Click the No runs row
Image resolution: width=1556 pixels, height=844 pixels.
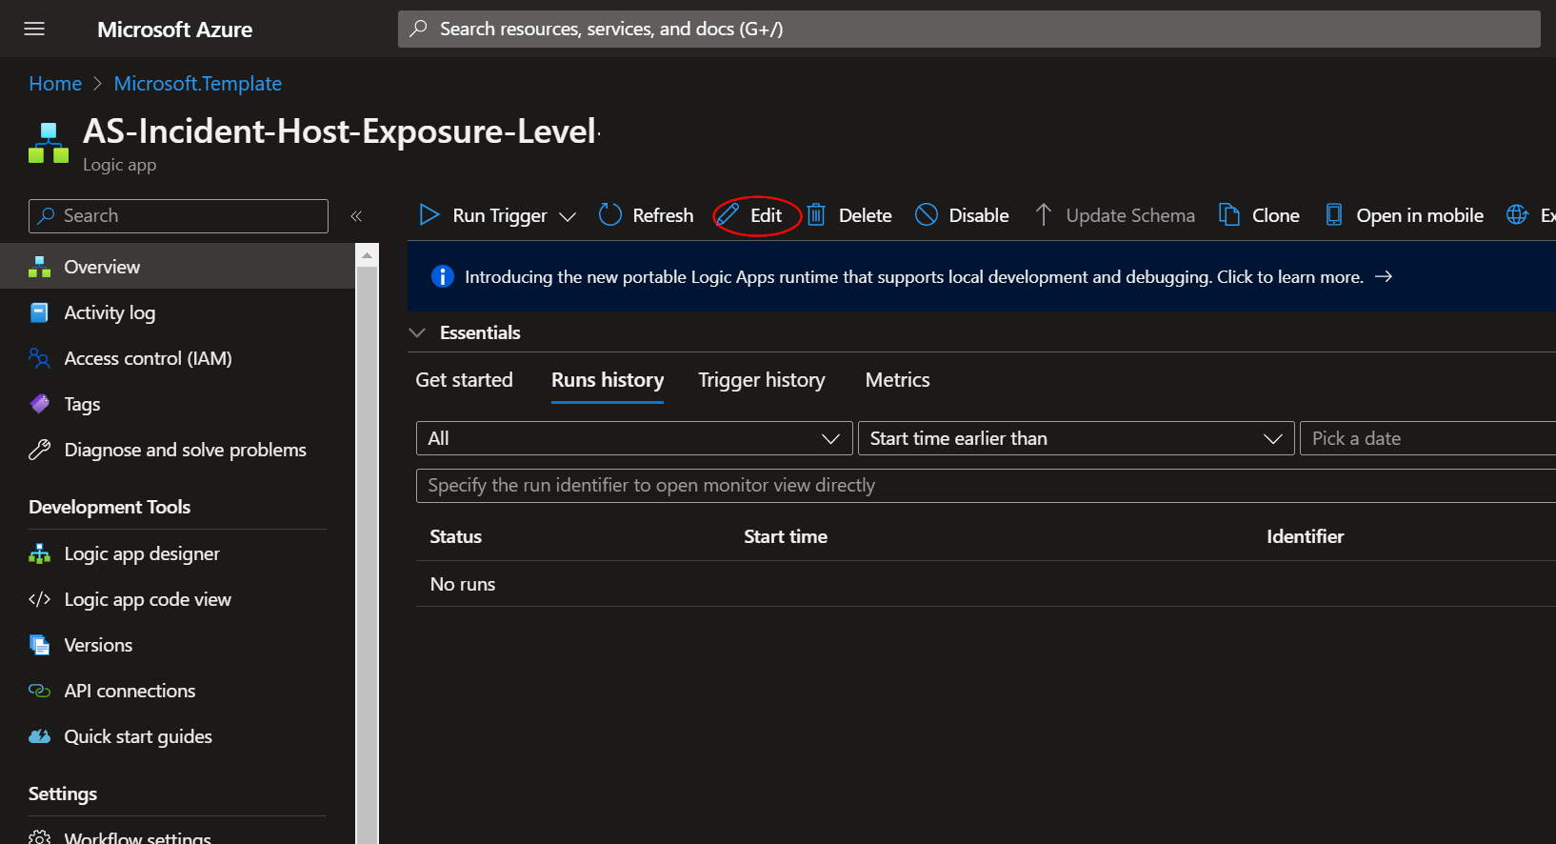point(986,584)
